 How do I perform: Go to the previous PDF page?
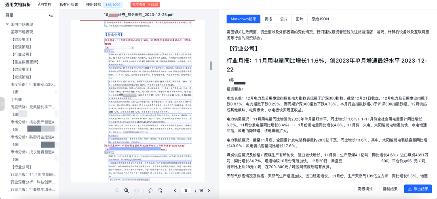(x=175, y=190)
